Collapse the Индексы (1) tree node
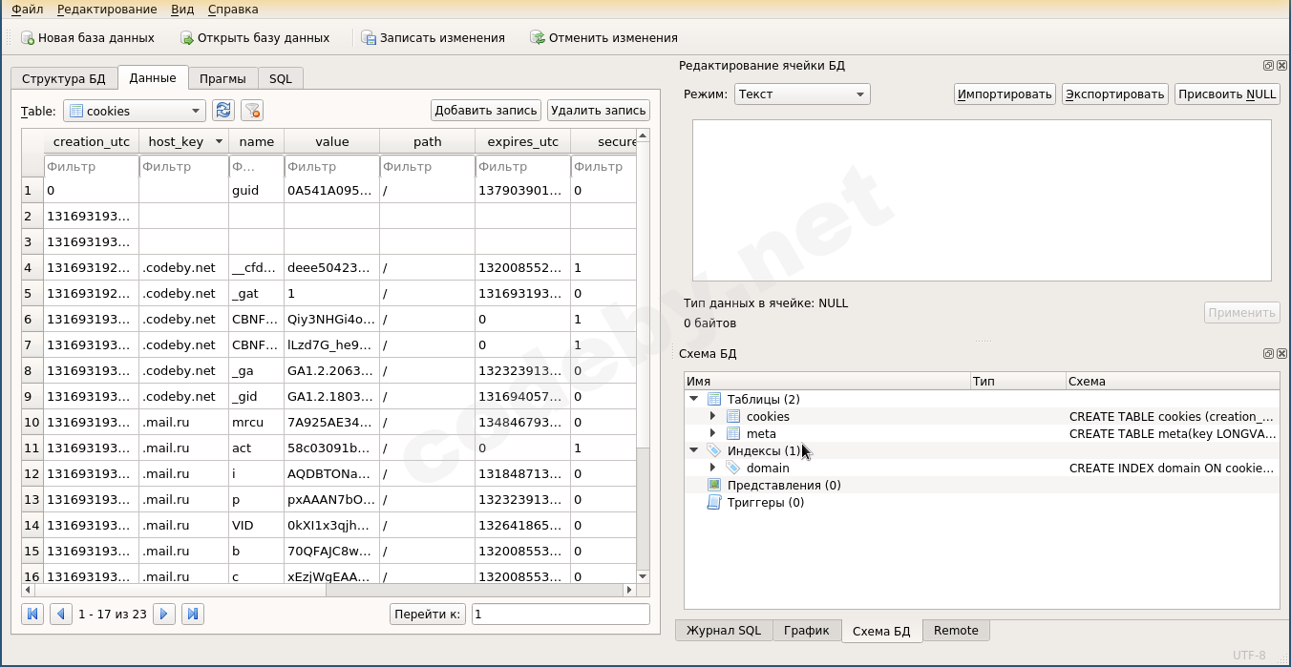The image size is (1291, 667). 694,450
